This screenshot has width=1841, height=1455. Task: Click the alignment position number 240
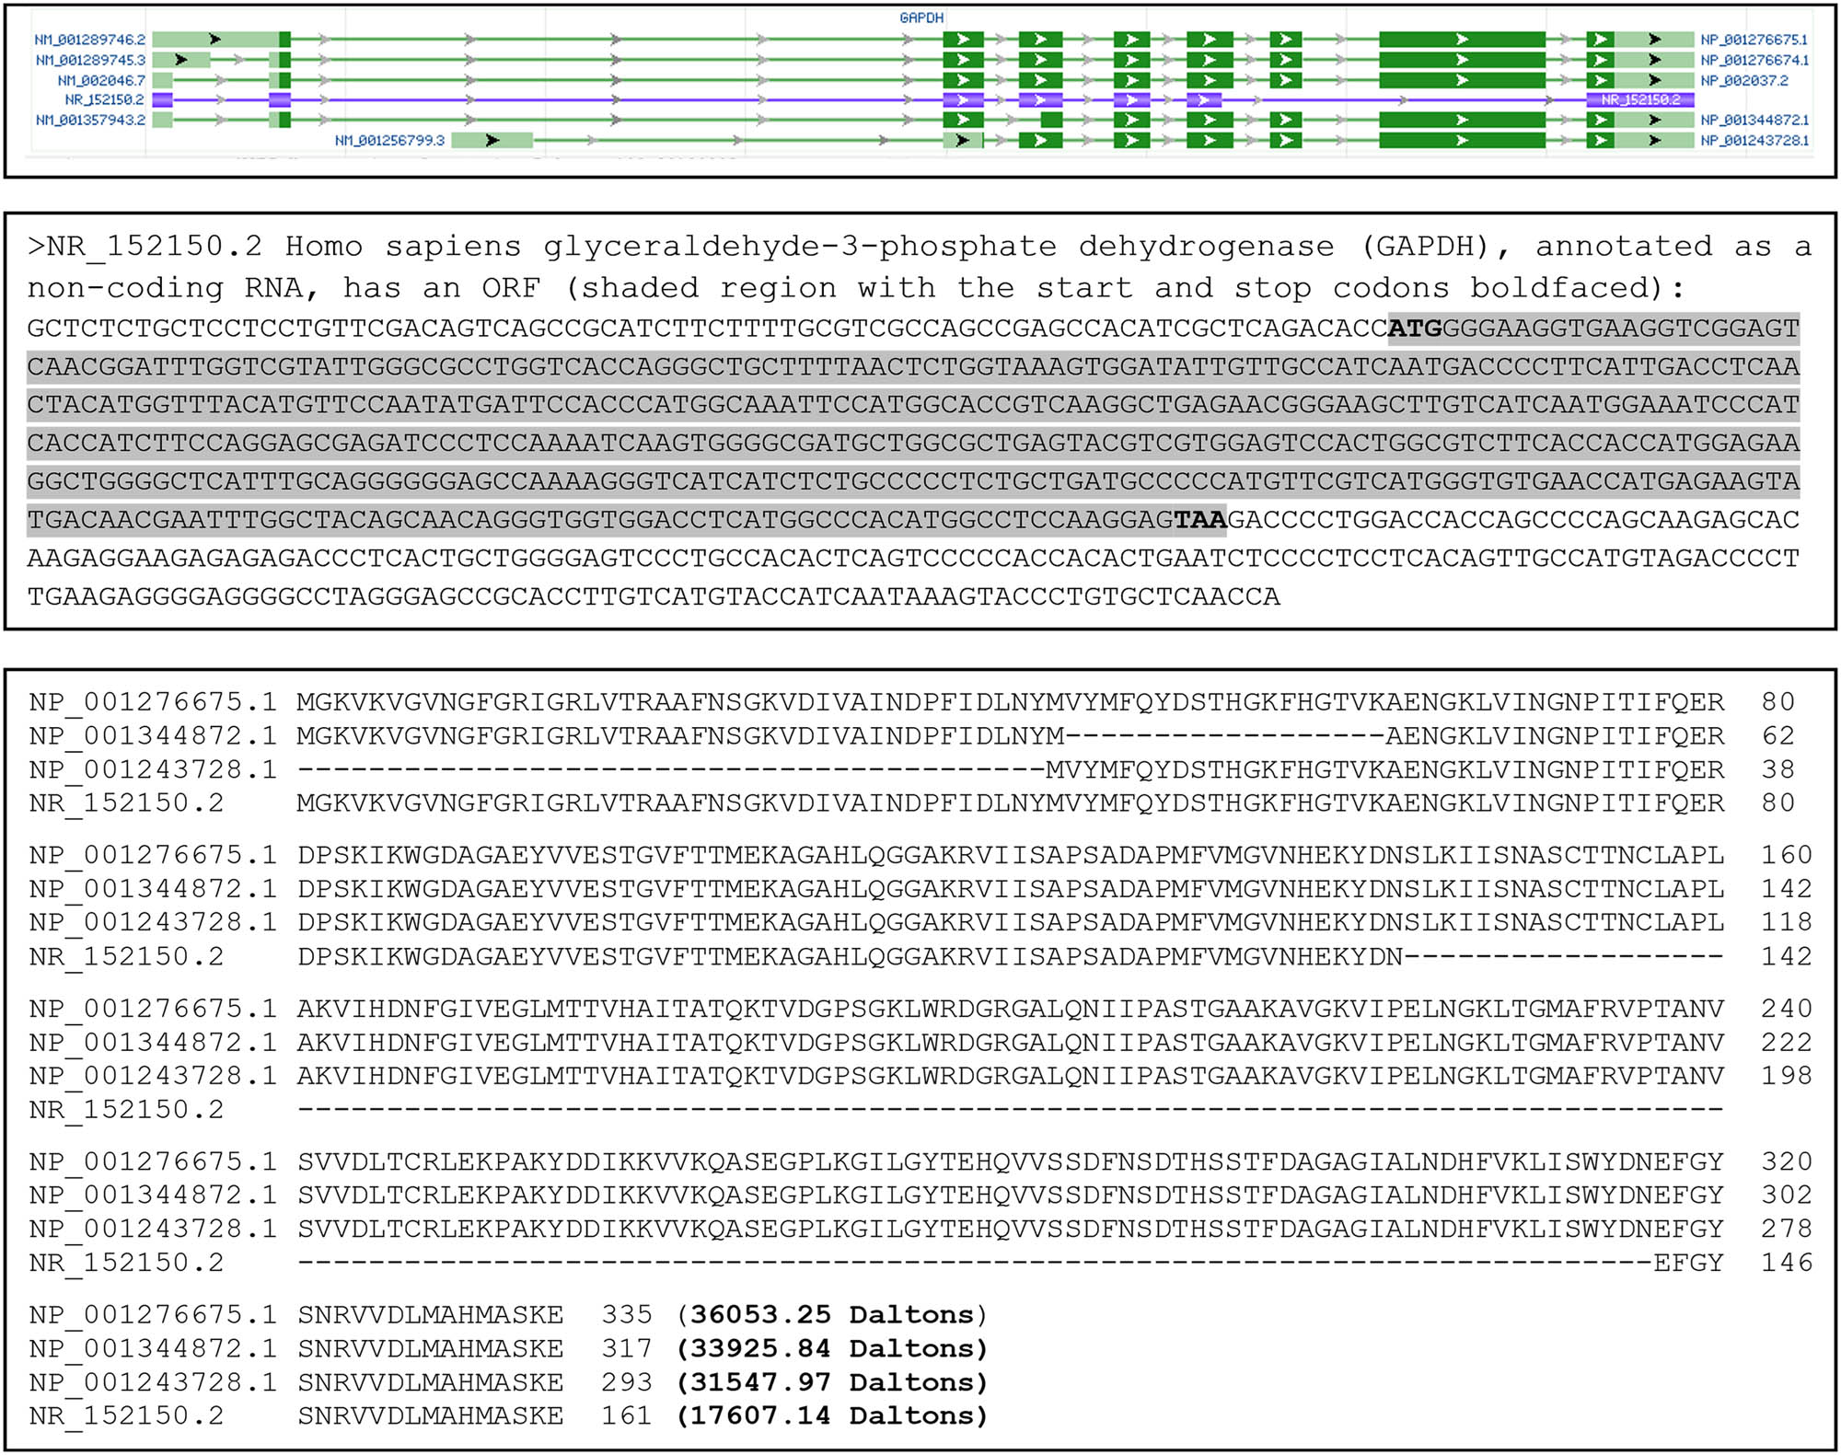(1787, 1009)
